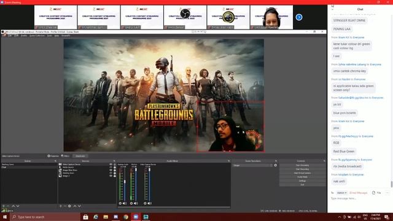Mute Desktop Audio in the mixer
393x221 pixels.
125,203
